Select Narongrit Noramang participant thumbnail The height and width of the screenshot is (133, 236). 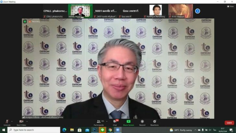(x=156, y=11)
